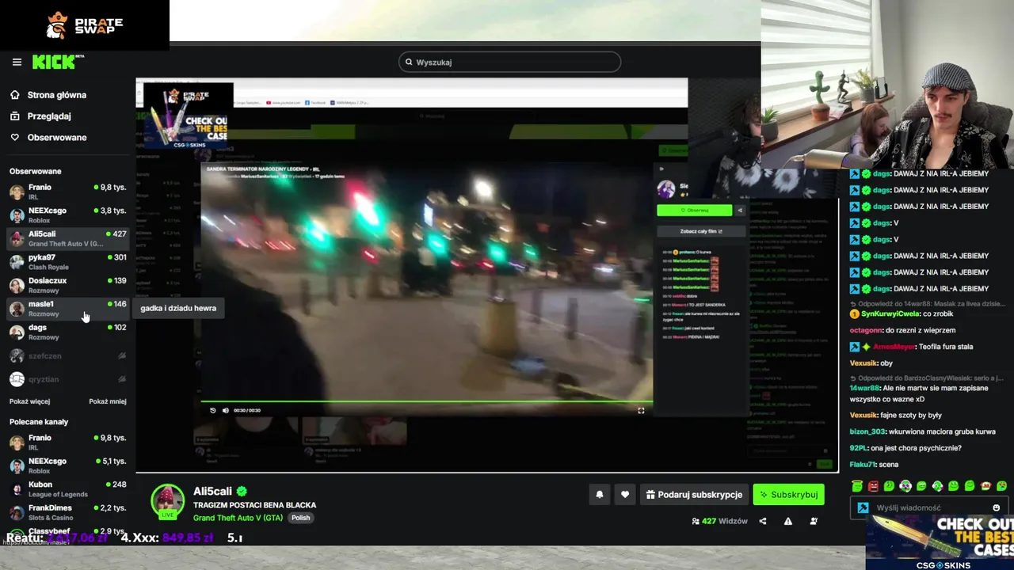The height and width of the screenshot is (570, 1014).
Task: Expand list with Pokaż więcej
Action: click(x=29, y=401)
